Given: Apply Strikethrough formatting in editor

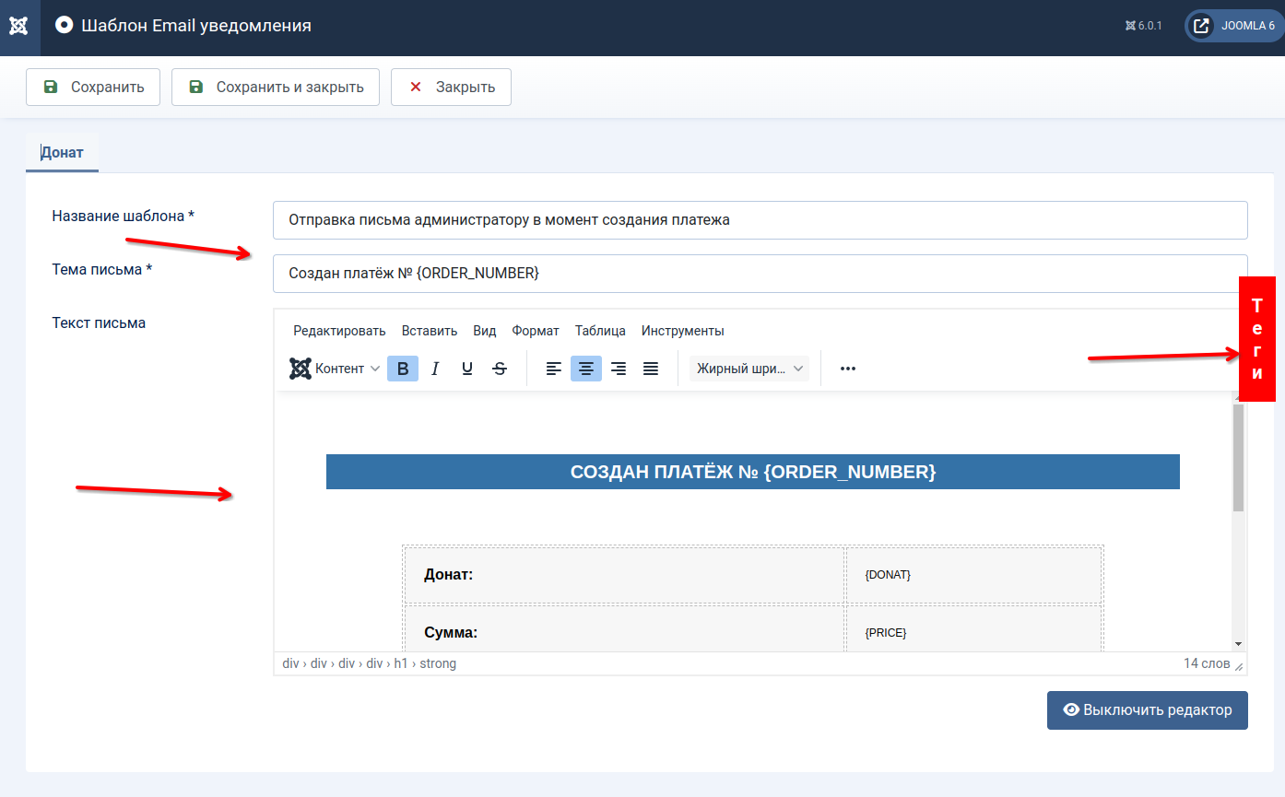Looking at the screenshot, I should click(500, 369).
